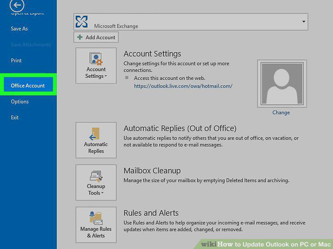333x249 pixels.
Task: Click the Mailbox Cleanup heading text
Action: point(152,171)
